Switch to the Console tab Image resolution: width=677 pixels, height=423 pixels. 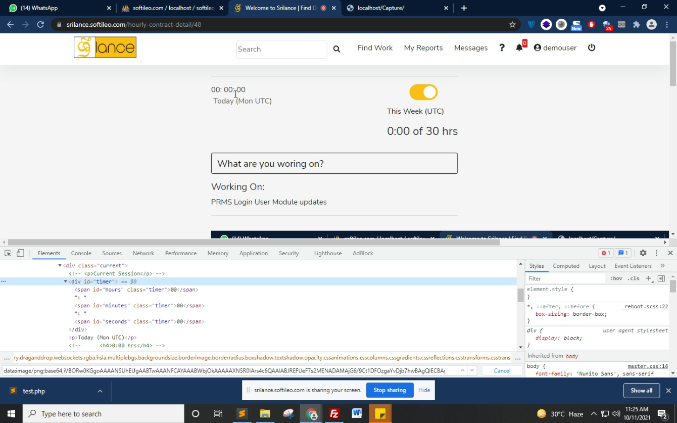tap(81, 253)
